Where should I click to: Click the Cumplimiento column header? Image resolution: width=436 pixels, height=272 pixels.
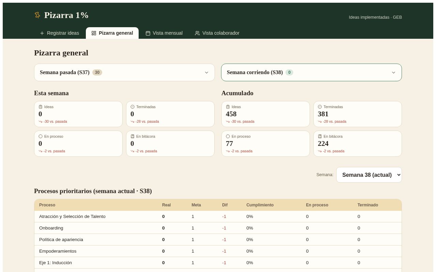260,205
